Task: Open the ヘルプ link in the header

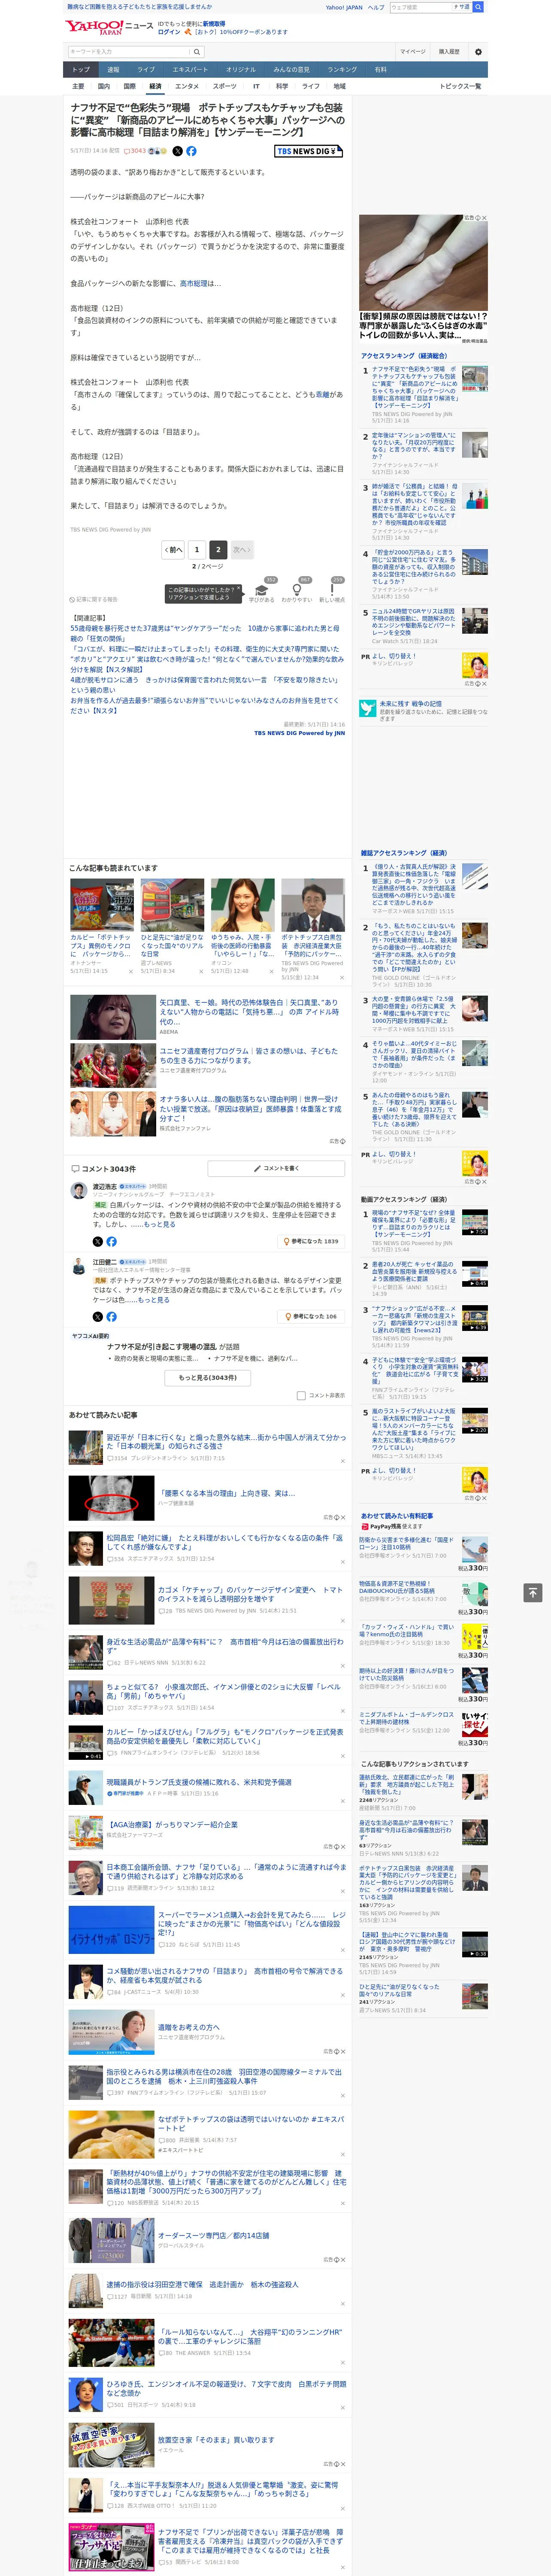Action: point(376,7)
